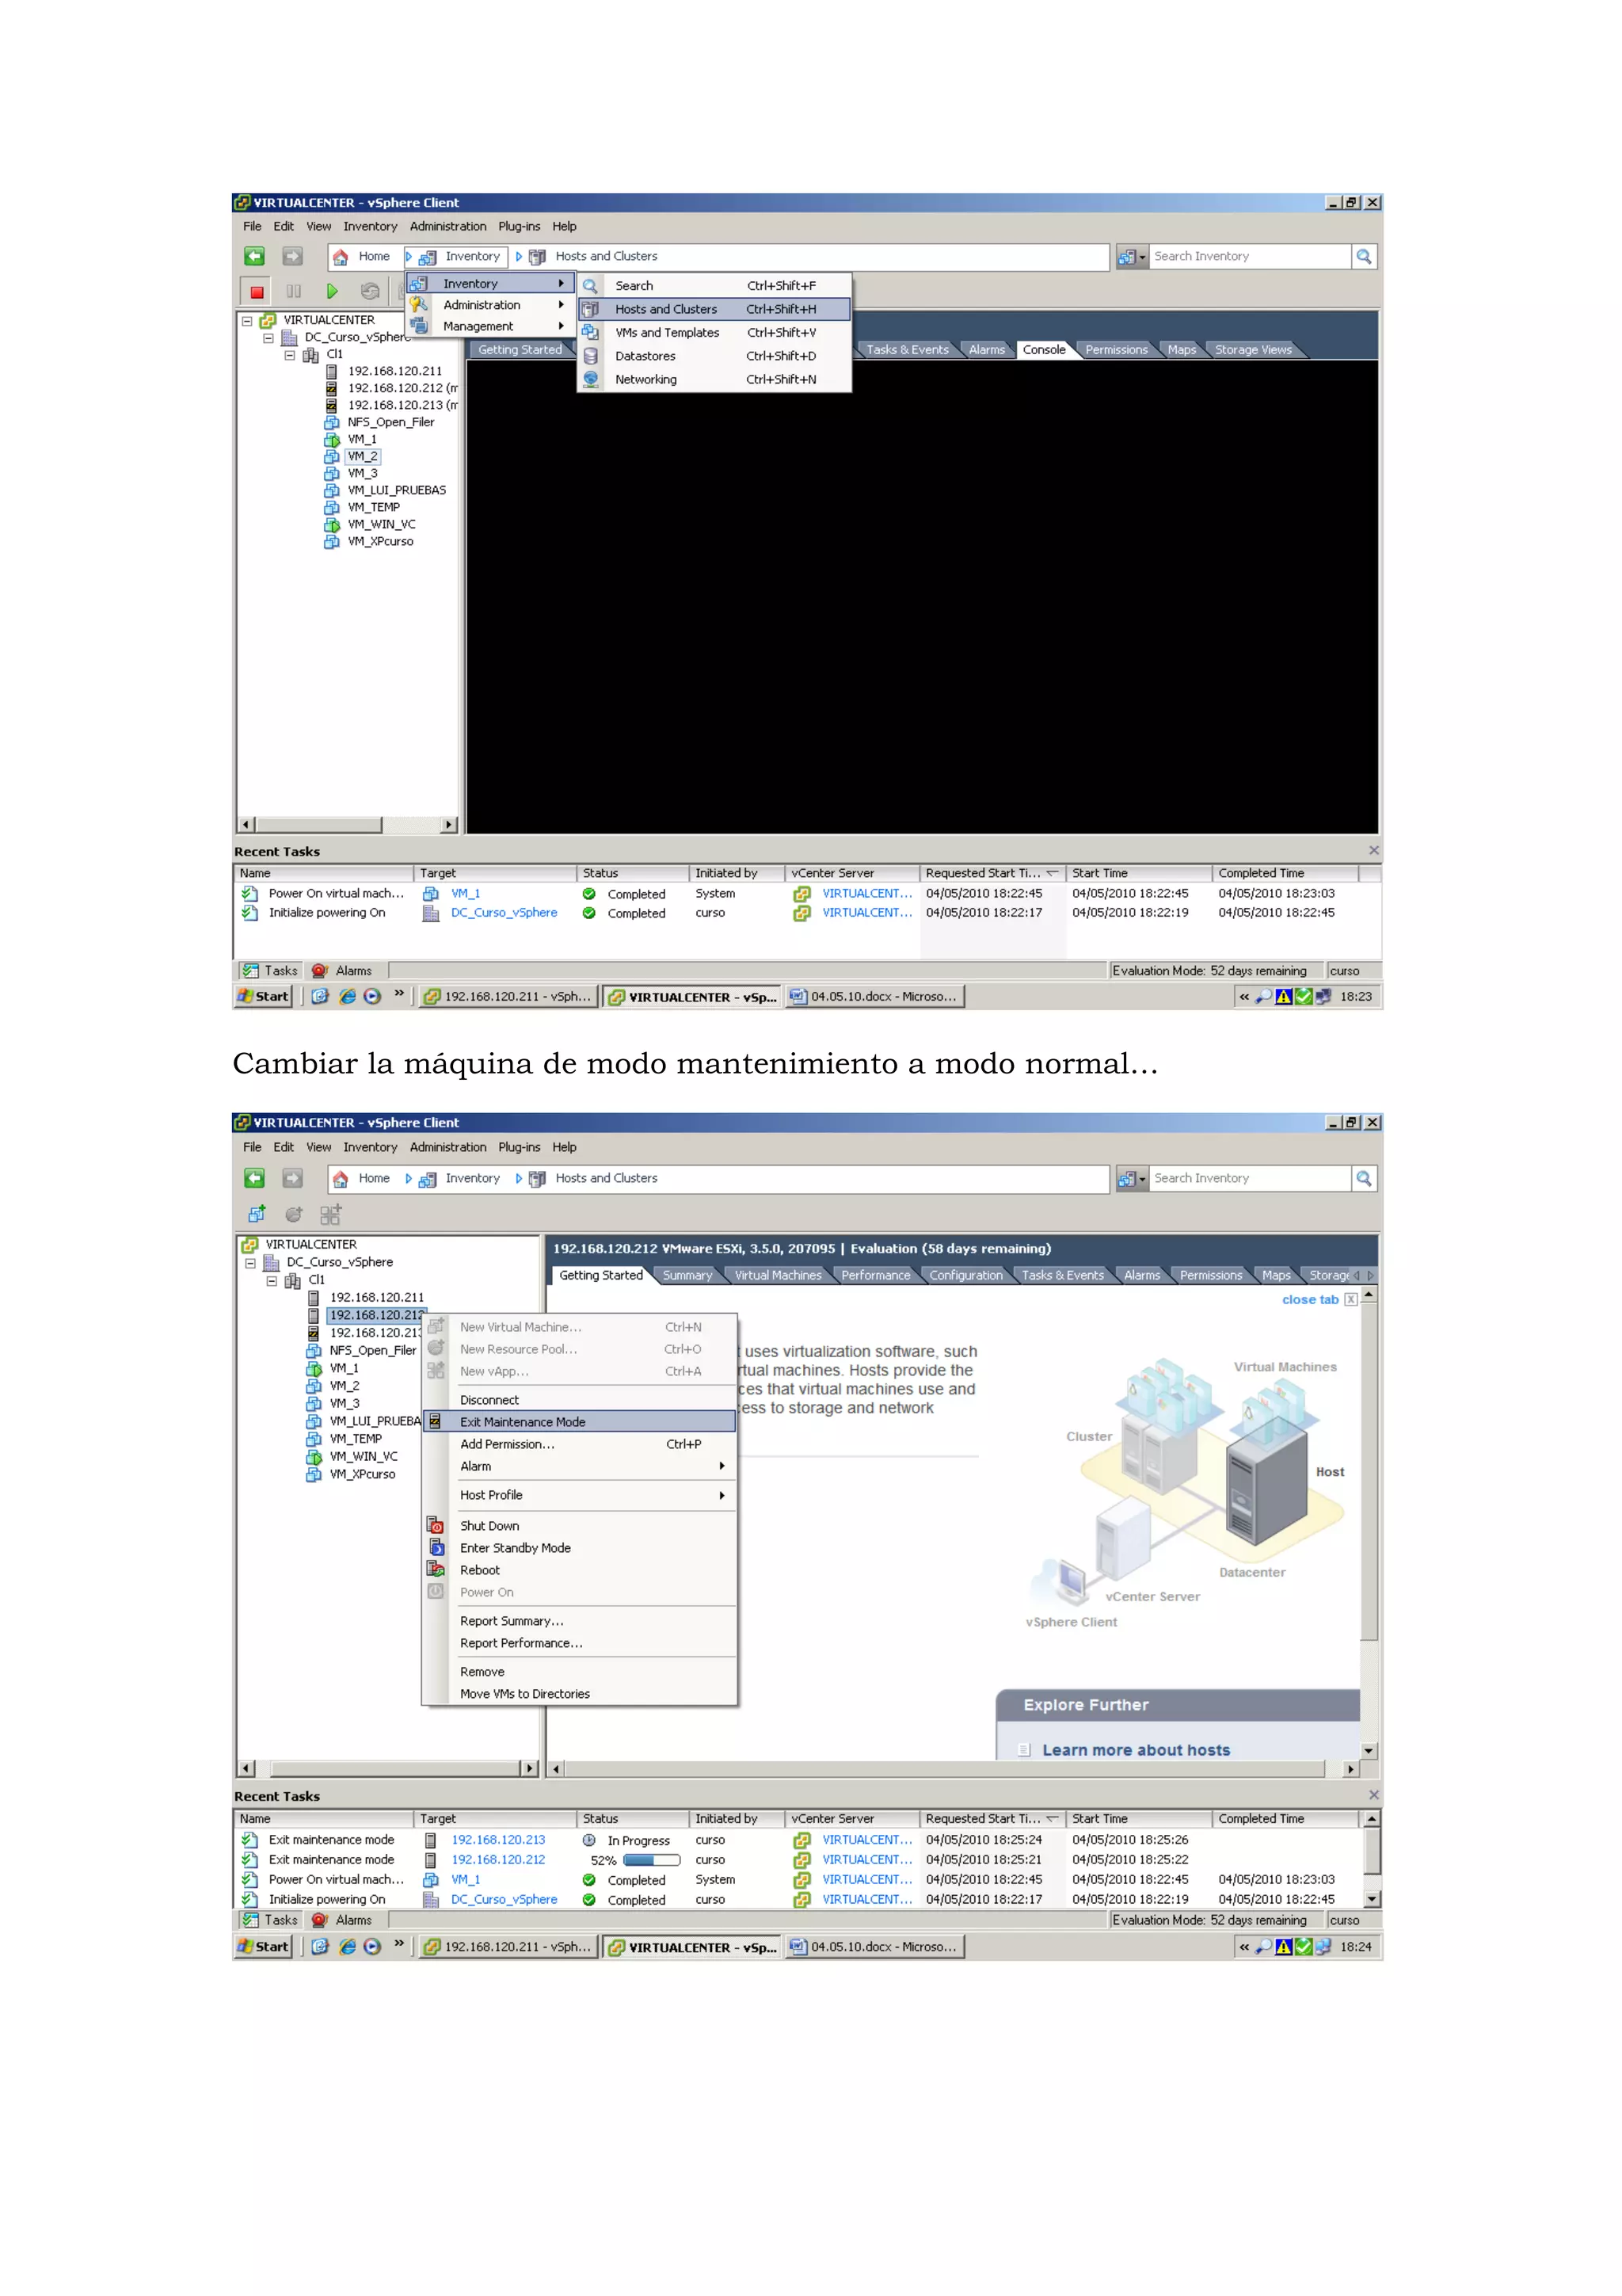This screenshot has width=1622, height=2296.
Task: Expand the Alarm submenu arrow
Action: [x=722, y=1466]
